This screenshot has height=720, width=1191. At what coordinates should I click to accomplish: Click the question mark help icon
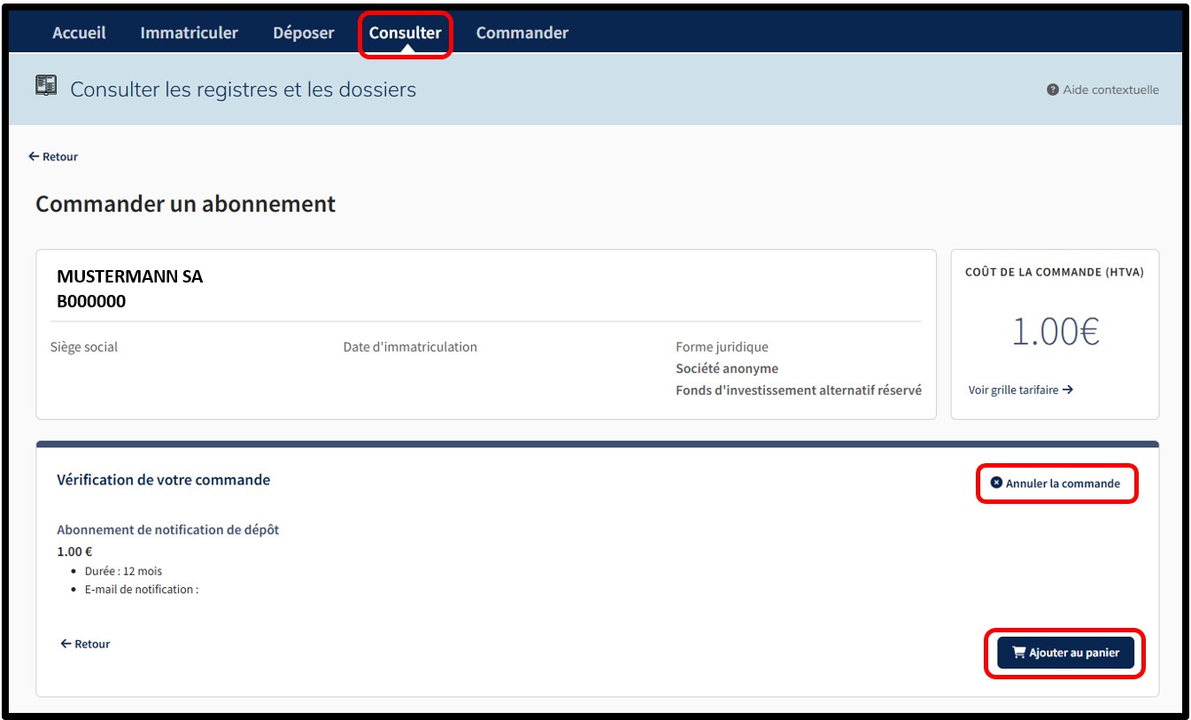(x=1053, y=89)
